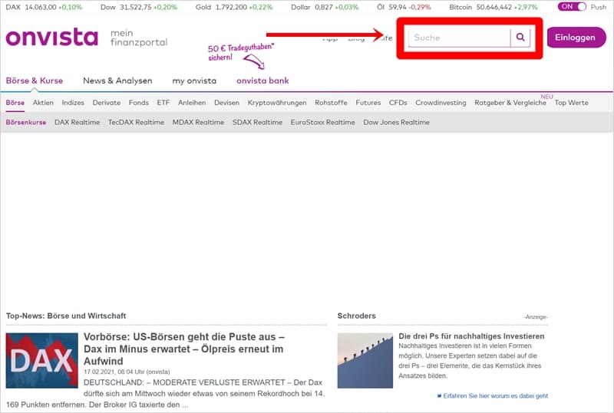Image resolution: width=614 pixels, height=413 pixels.
Task: Select Börse in the sub-navigation
Action: pos(15,103)
